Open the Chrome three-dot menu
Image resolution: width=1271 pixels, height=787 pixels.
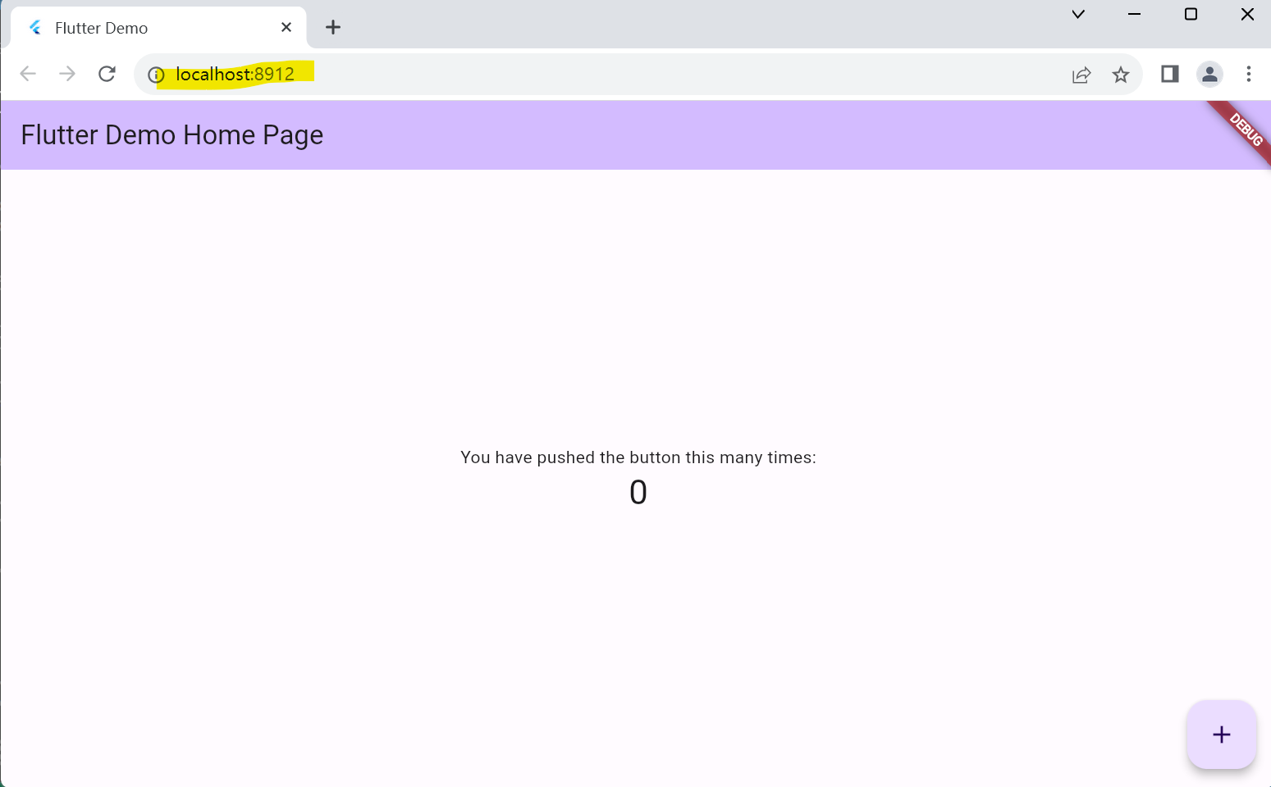[x=1249, y=75]
